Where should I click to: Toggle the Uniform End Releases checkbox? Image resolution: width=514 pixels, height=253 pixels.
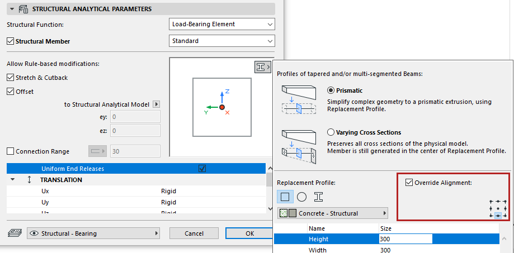tap(202, 169)
